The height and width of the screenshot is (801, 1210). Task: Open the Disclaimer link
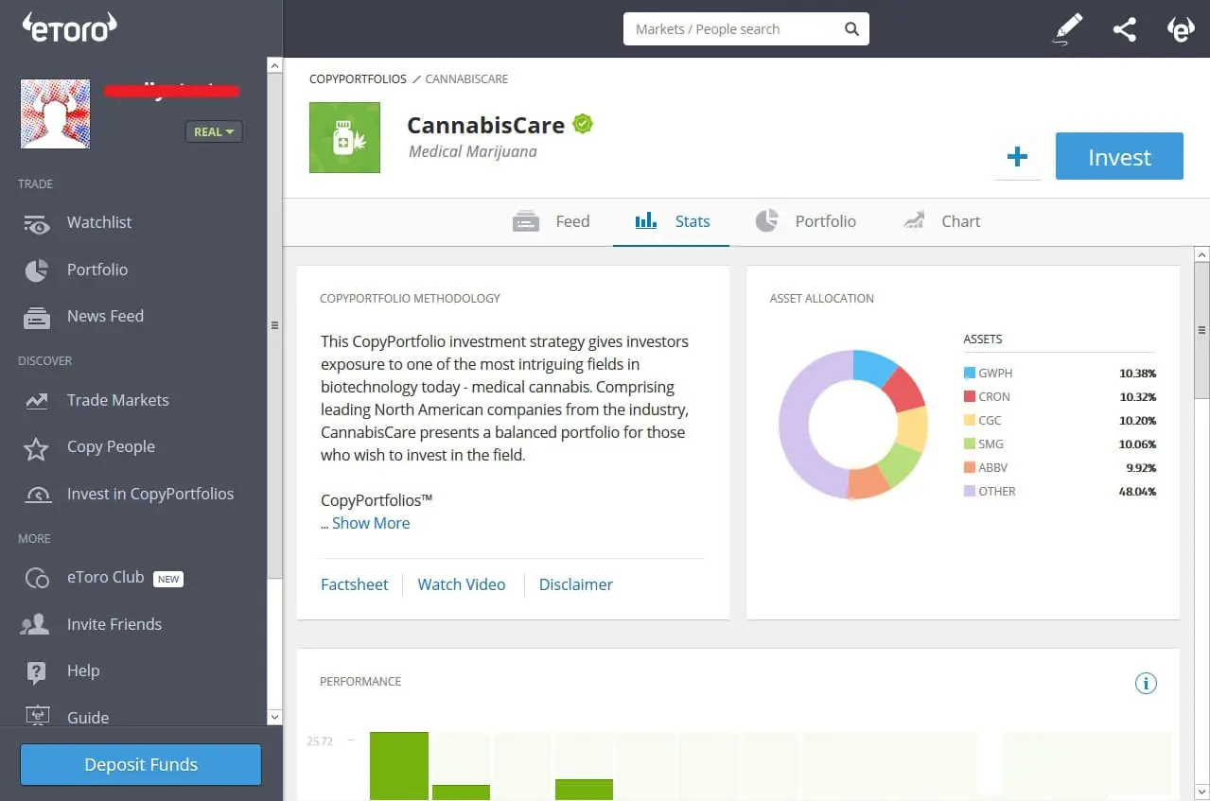pyautogui.click(x=576, y=584)
